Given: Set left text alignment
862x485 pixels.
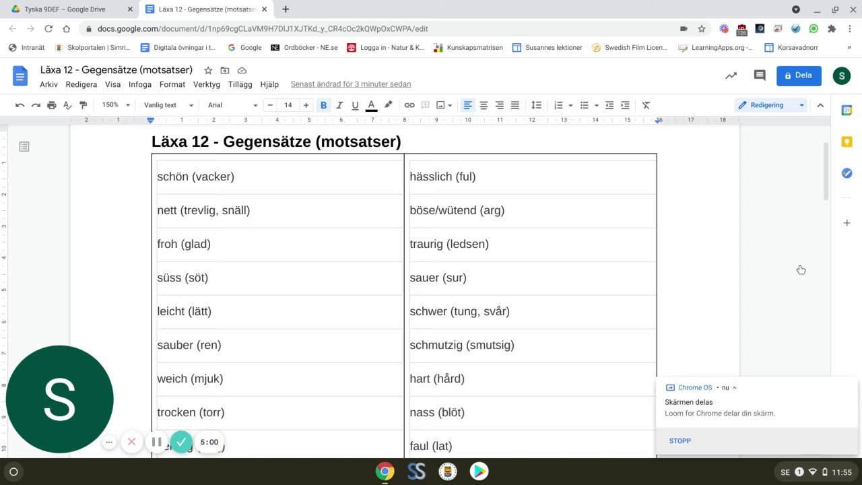Looking at the screenshot, I should tap(467, 105).
